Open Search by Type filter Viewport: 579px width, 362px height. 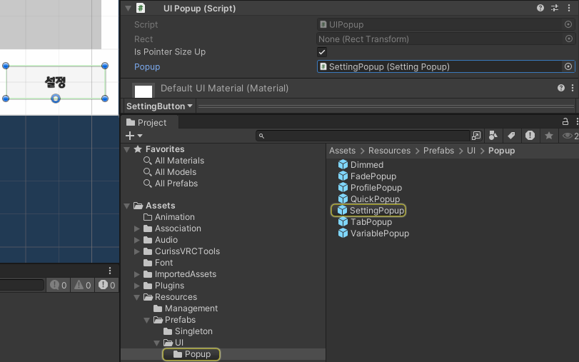[x=493, y=136]
